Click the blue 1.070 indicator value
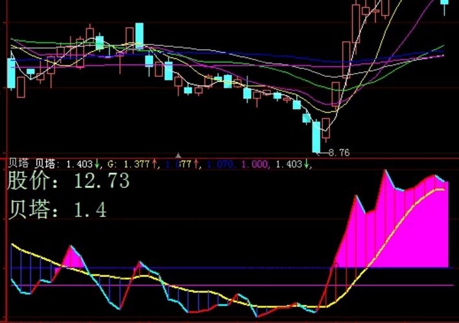The image size is (459, 323). (220, 165)
